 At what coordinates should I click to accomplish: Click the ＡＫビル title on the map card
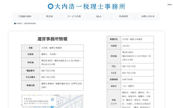[x=28, y=99]
